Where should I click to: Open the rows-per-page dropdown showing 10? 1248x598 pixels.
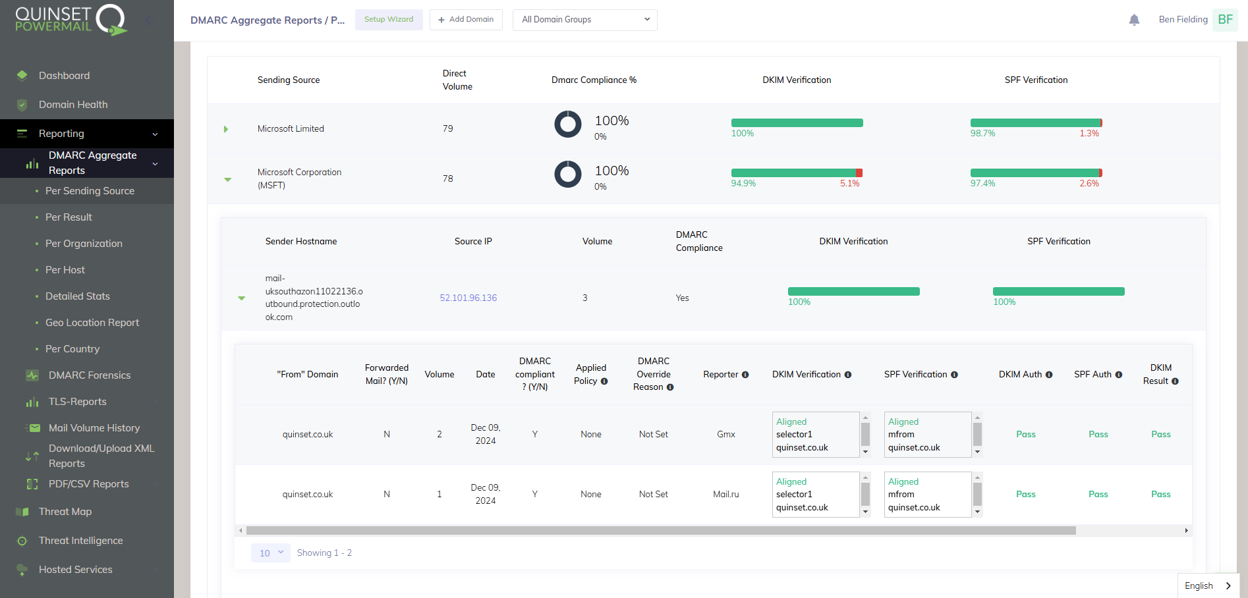[x=270, y=553]
